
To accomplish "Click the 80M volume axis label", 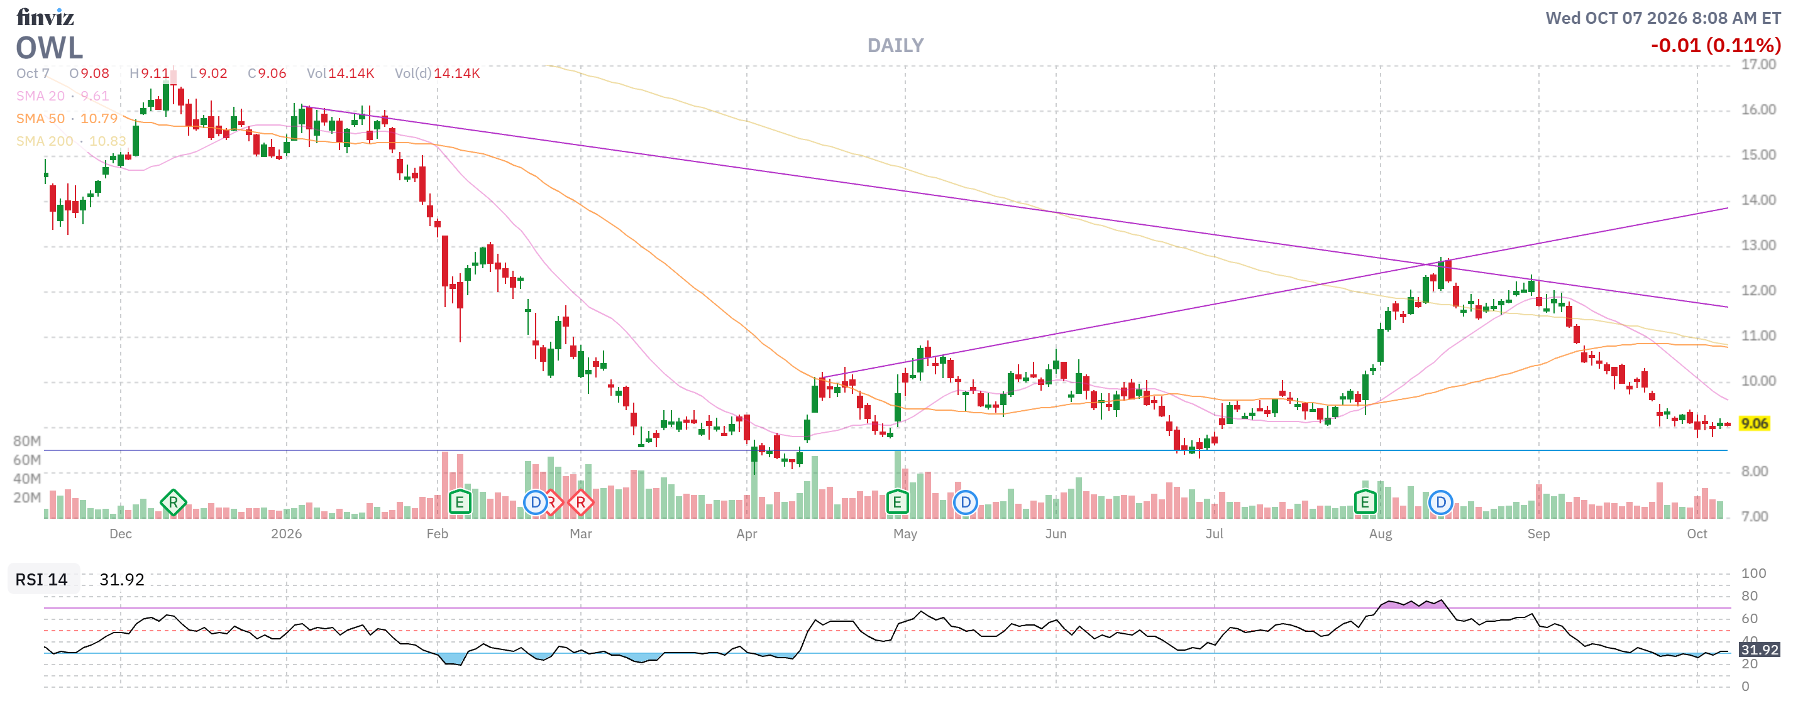I will coord(27,441).
